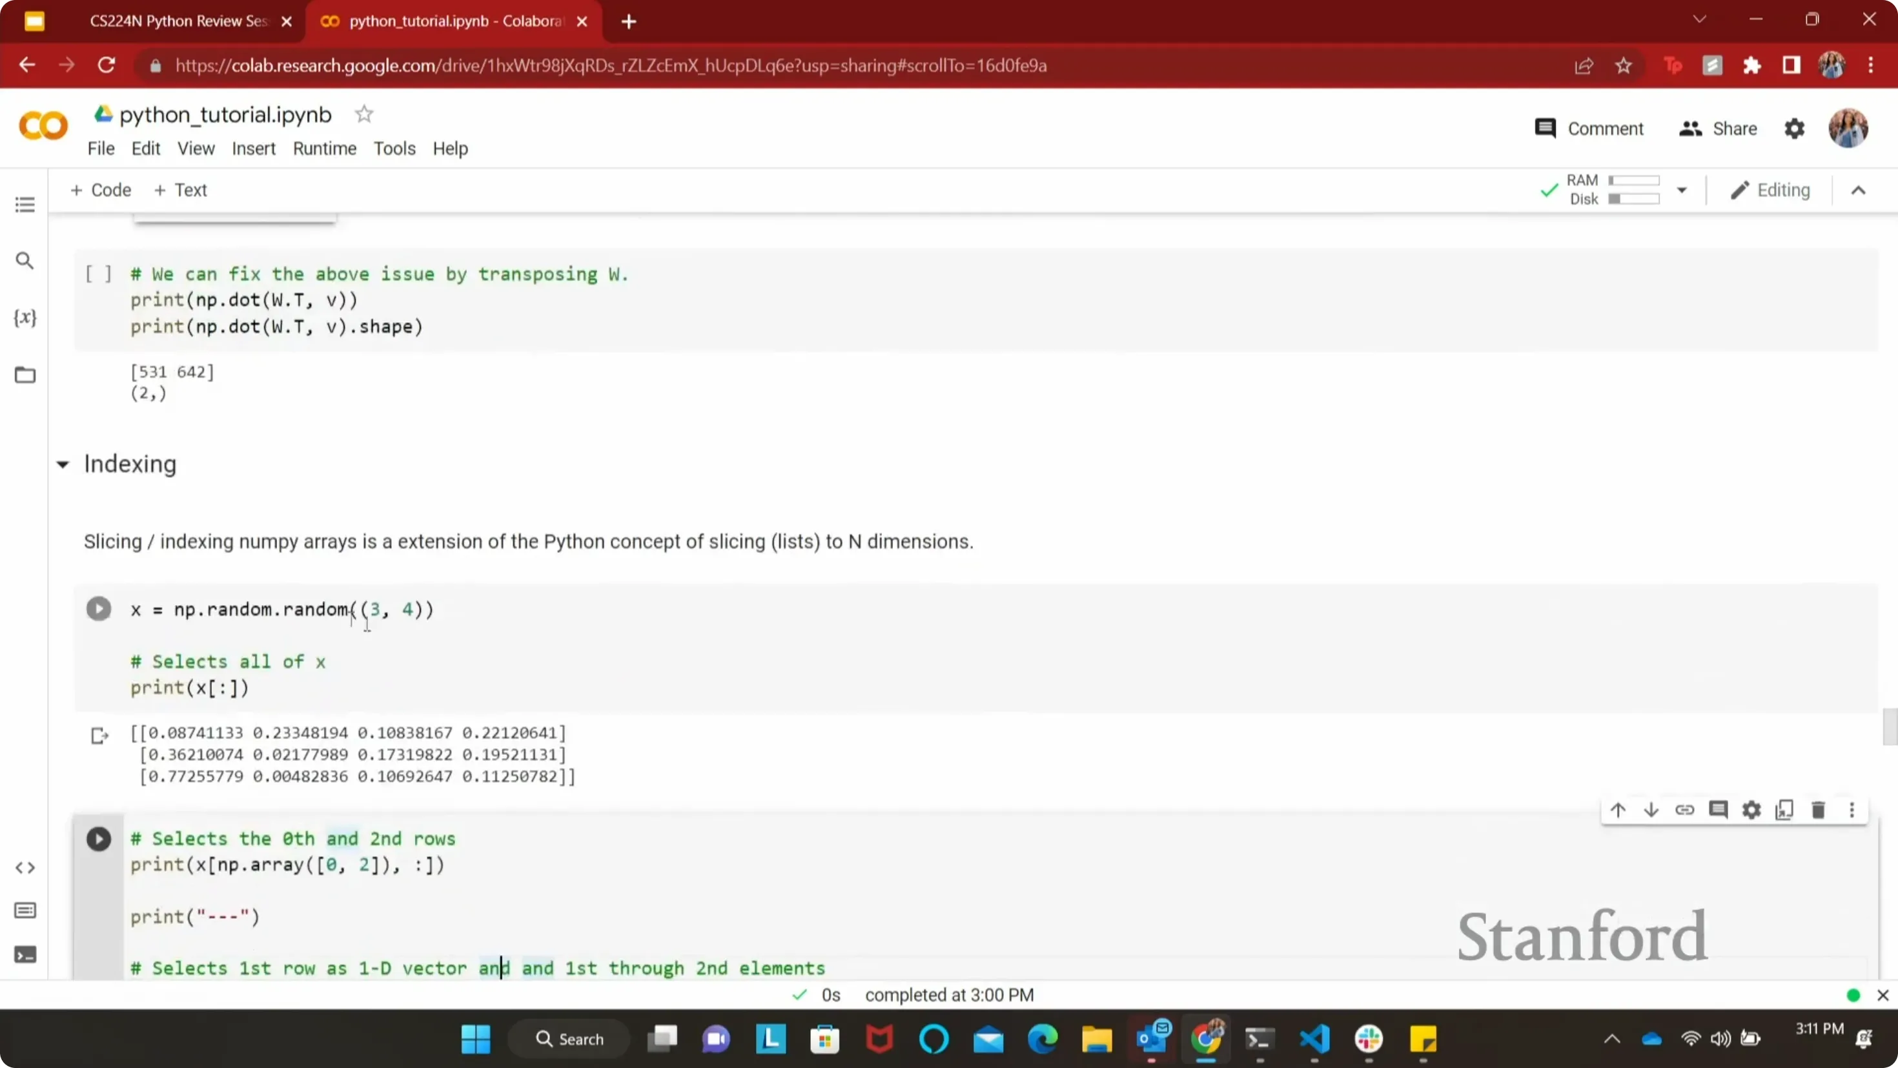
Task: Run the 'Selects the 0th and 2nd rows' cell
Action: coord(99,839)
